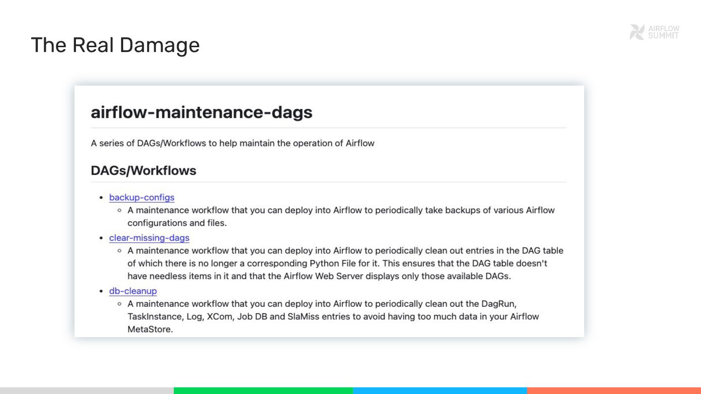Select the slide title The Real Damage
This screenshot has width=701, height=394.
click(115, 45)
